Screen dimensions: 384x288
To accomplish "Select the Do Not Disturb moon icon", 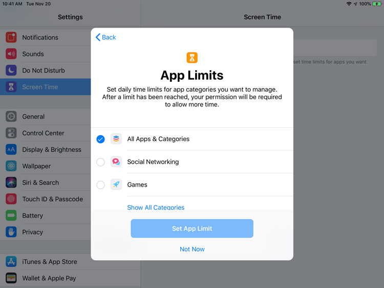I will 11,71.
